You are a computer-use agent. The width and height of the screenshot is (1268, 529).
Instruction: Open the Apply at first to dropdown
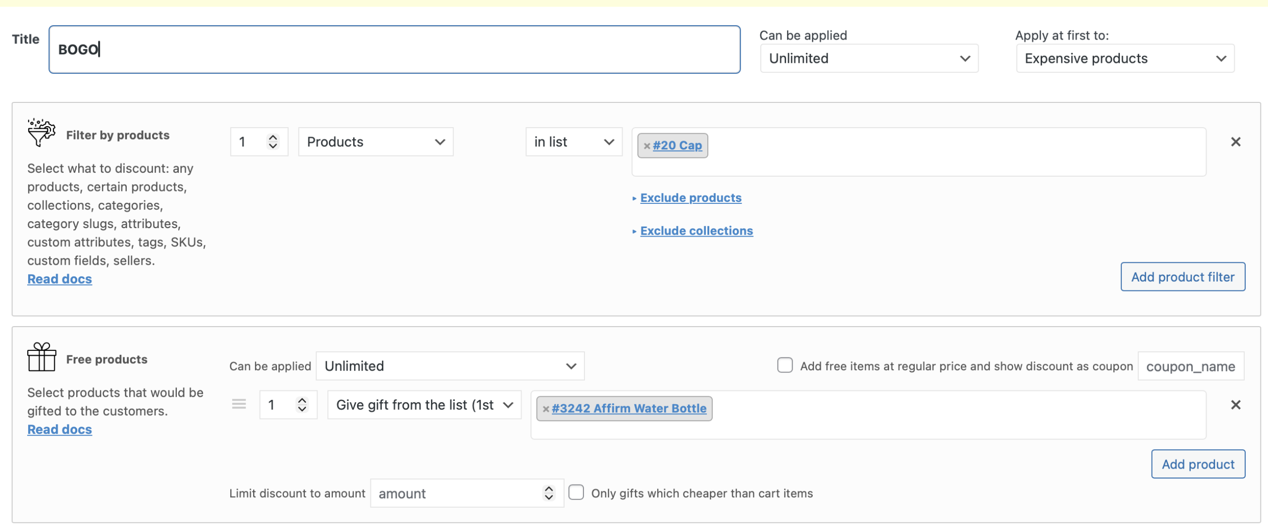[1124, 58]
